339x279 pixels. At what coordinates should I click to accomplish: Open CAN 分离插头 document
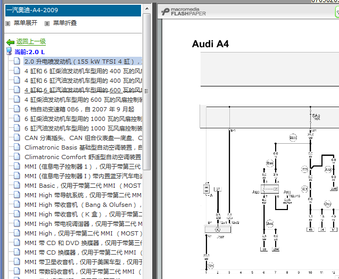coord(83,138)
